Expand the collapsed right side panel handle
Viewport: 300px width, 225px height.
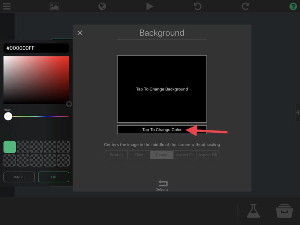[x=298, y=112]
